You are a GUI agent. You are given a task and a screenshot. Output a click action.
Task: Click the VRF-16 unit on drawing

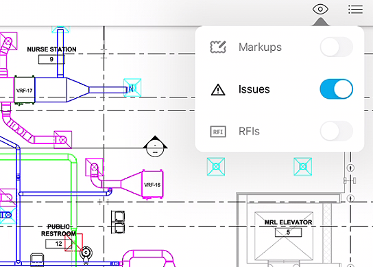[x=152, y=185]
